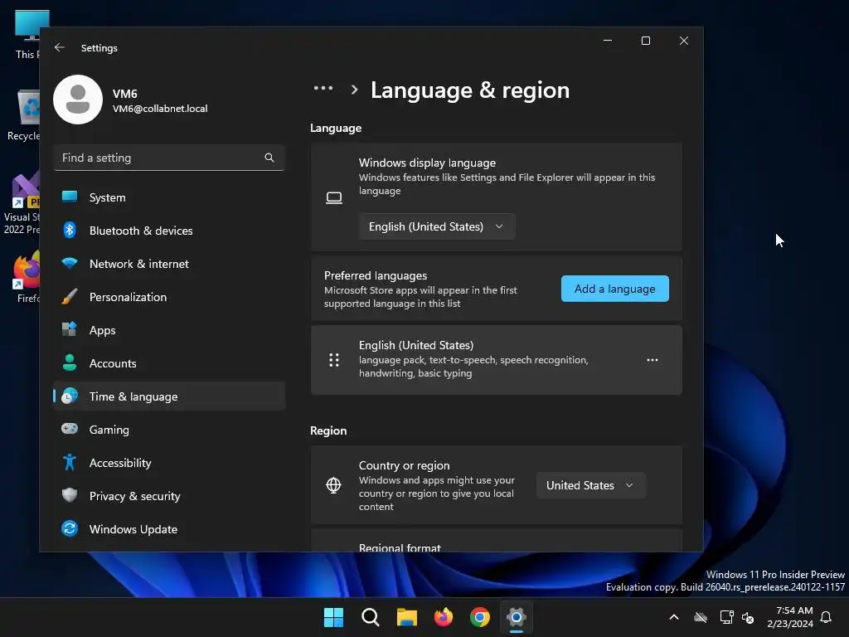Open Personalization settings
Image resolution: width=849 pixels, height=637 pixels.
coord(169,297)
